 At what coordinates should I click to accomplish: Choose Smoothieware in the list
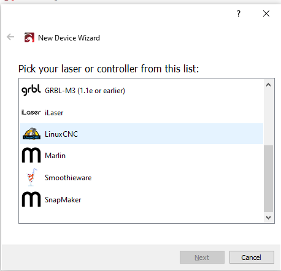click(141, 177)
